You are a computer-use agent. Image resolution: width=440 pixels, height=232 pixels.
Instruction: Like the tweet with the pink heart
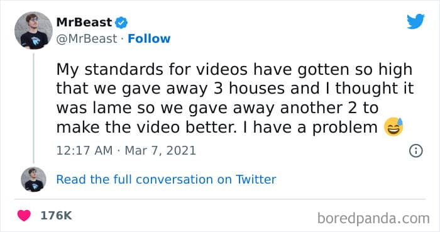24,216
